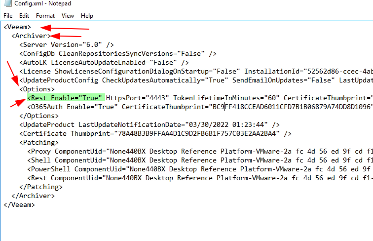Click the closing </Veeam> tag

point(19,205)
